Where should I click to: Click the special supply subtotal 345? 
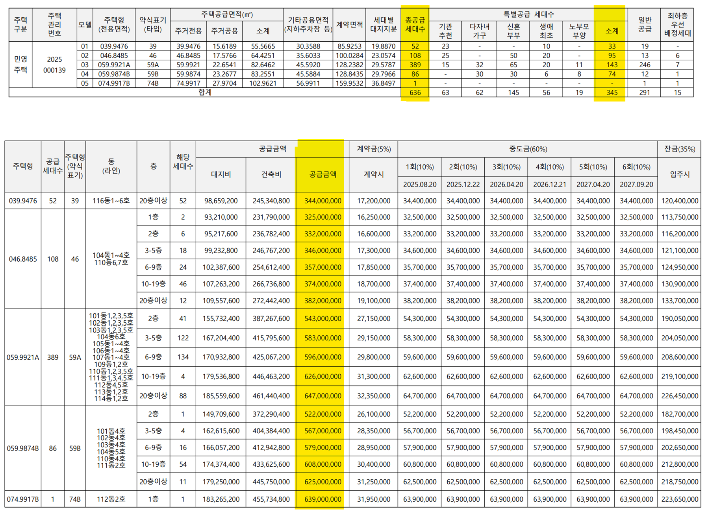[x=612, y=92]
